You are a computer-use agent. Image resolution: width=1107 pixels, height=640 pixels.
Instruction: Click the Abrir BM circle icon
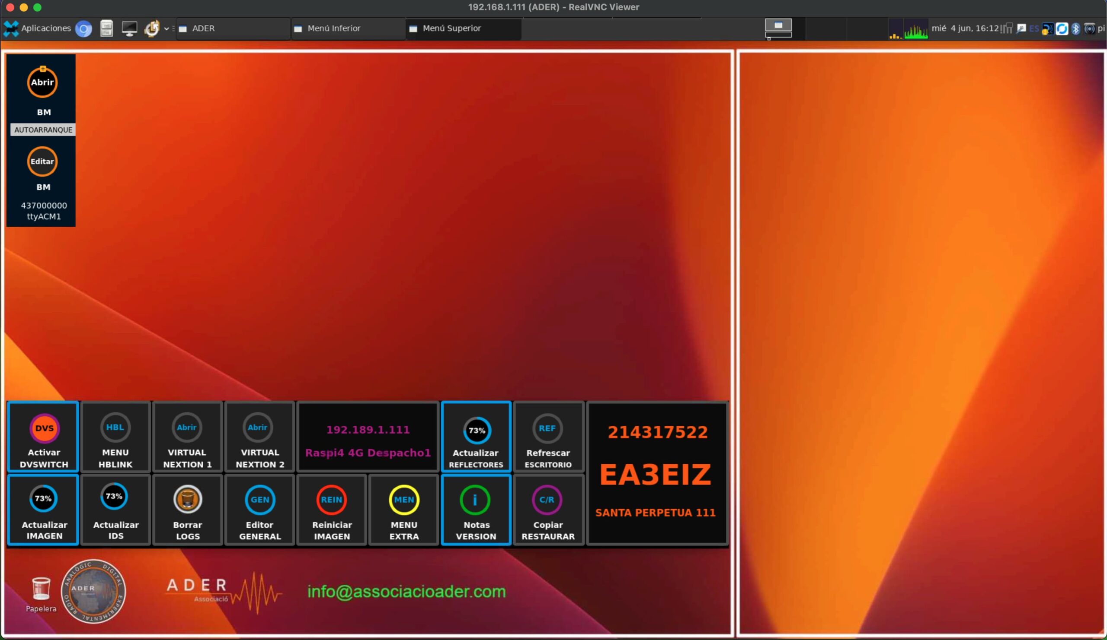42,82
